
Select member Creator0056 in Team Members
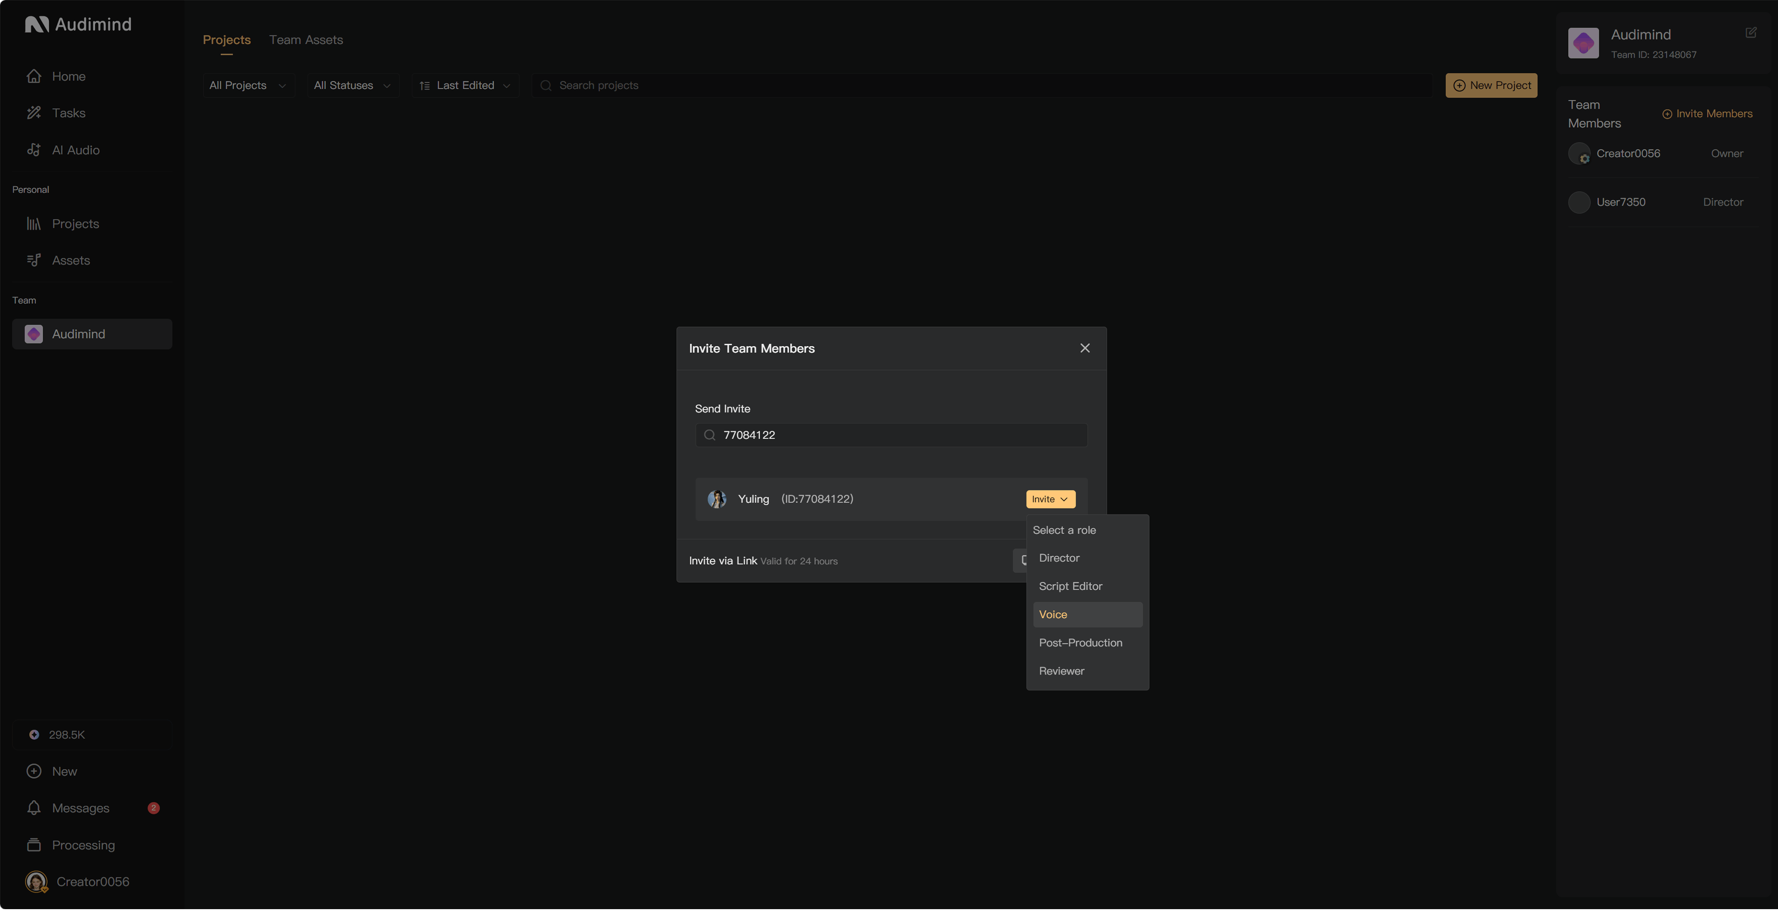point(1662,154)
